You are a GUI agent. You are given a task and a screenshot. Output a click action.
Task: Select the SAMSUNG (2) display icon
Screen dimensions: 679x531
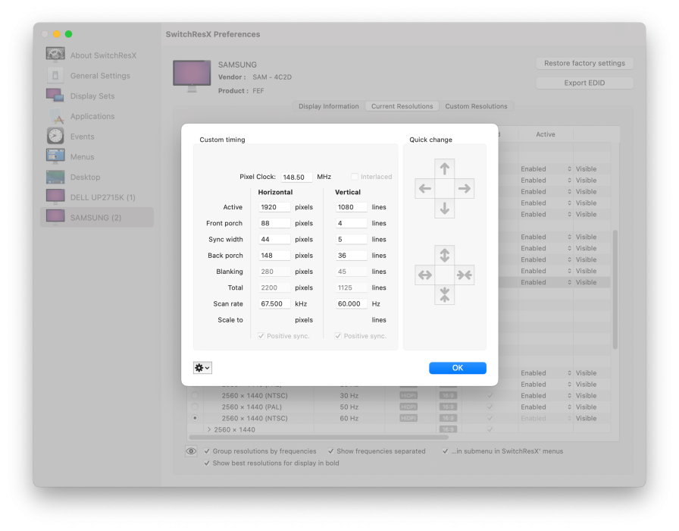click(x=55, y=217)
